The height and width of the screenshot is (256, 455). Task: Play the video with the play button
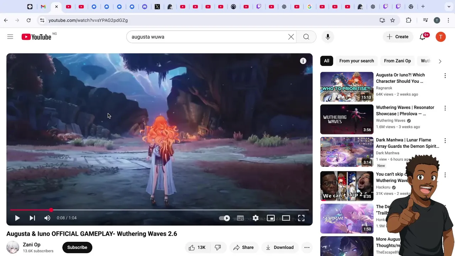17,218
